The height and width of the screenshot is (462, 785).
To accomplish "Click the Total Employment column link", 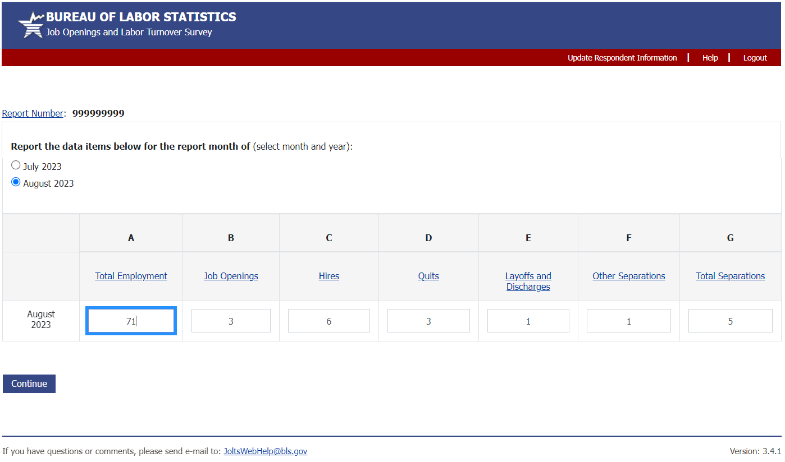I will 131,276.
